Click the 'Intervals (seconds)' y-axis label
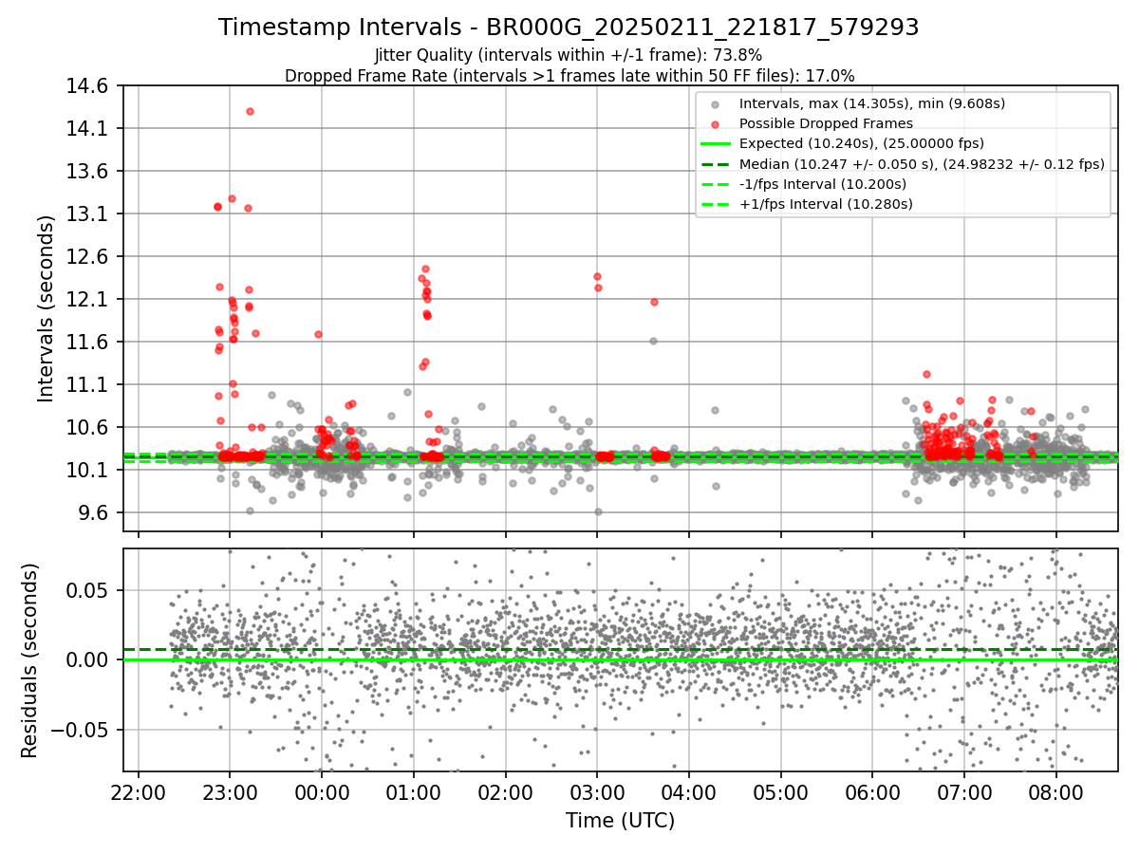Viewport: 1139px width, 854px height. click(47, 308)
